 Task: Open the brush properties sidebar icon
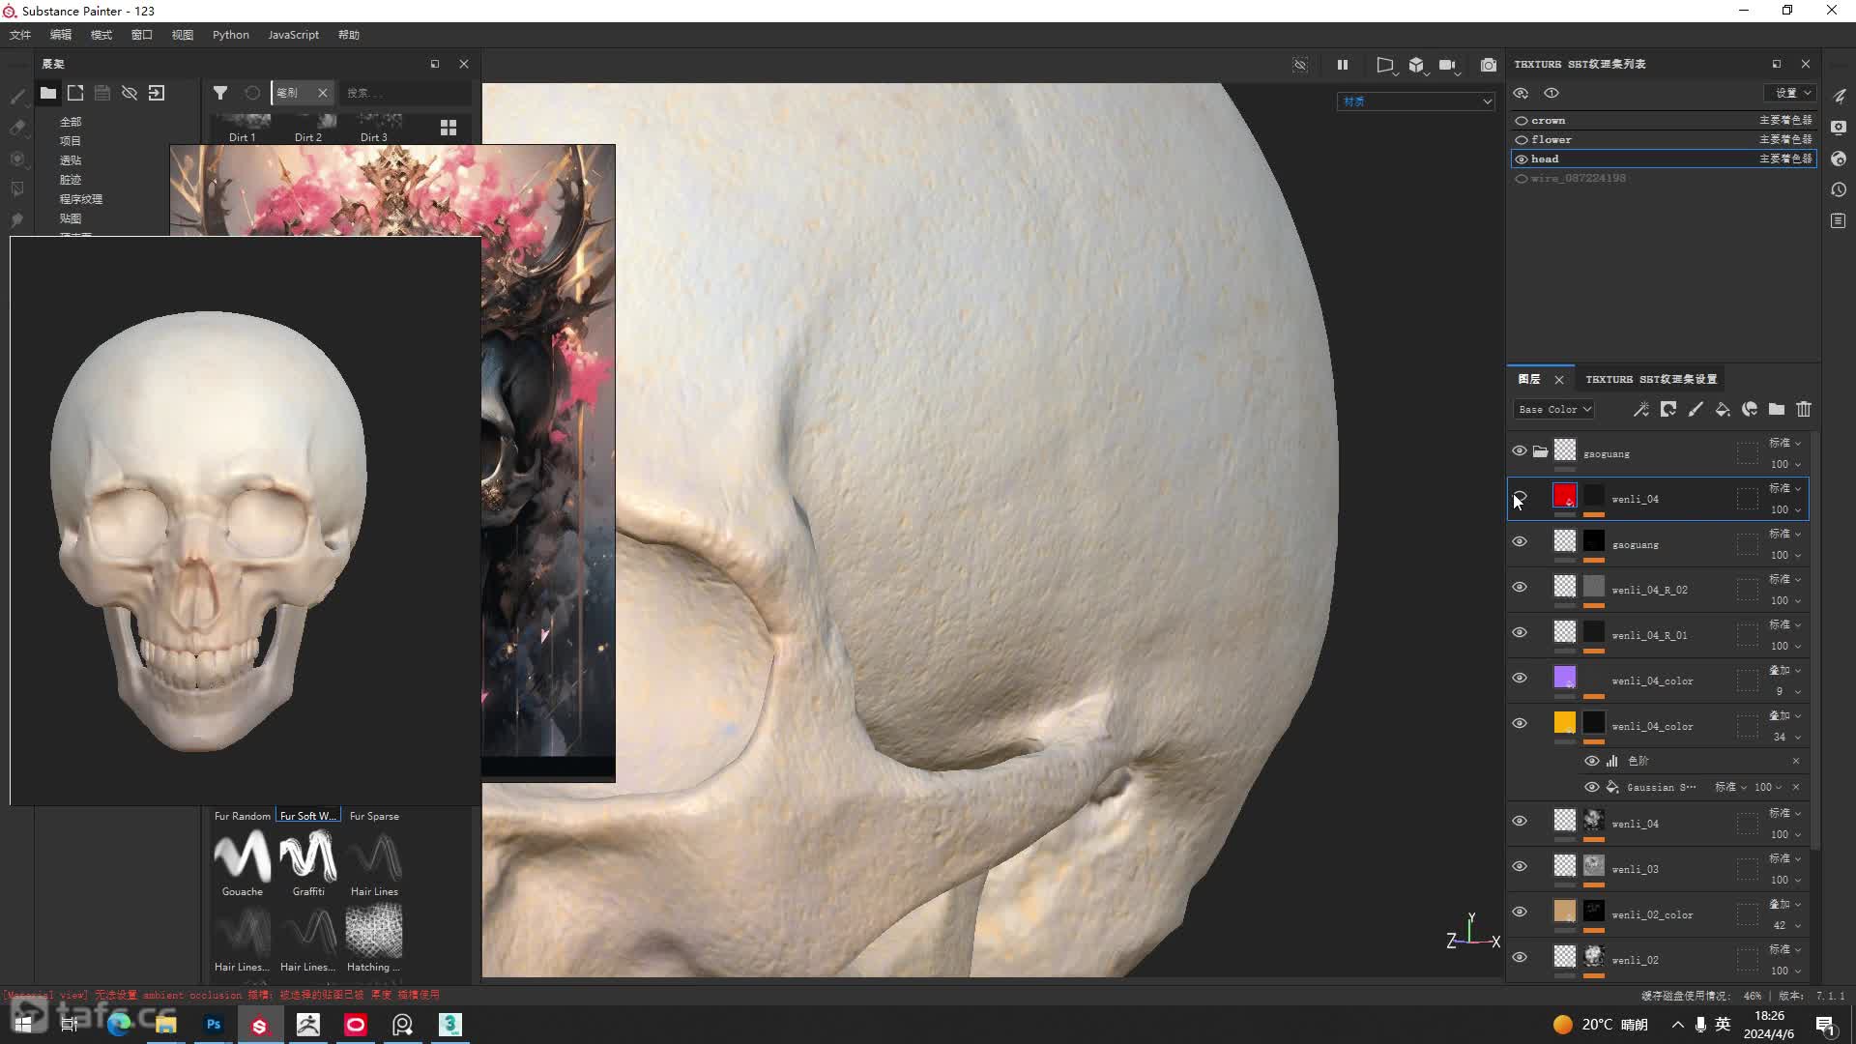pos(1839,96)
